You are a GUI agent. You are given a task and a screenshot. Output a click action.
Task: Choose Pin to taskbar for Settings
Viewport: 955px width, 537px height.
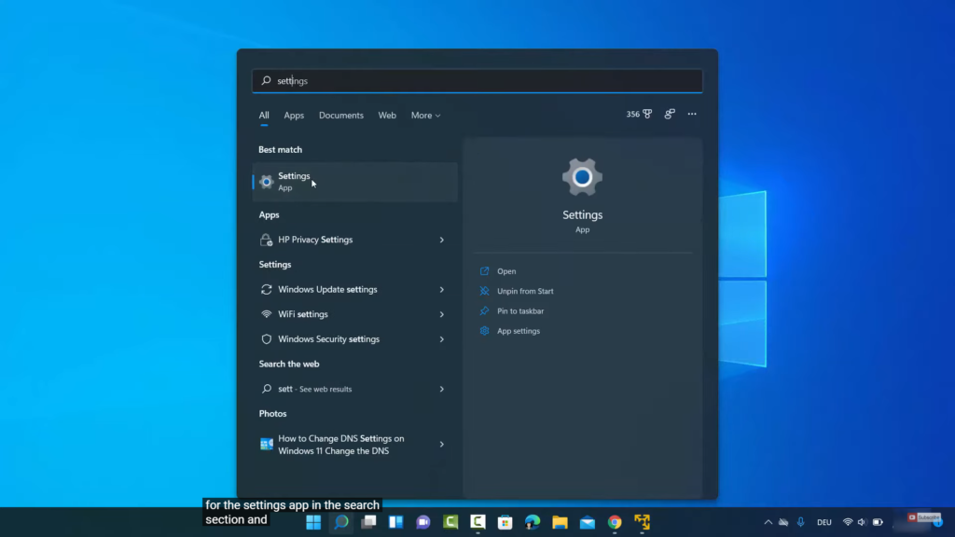(520, 311)
